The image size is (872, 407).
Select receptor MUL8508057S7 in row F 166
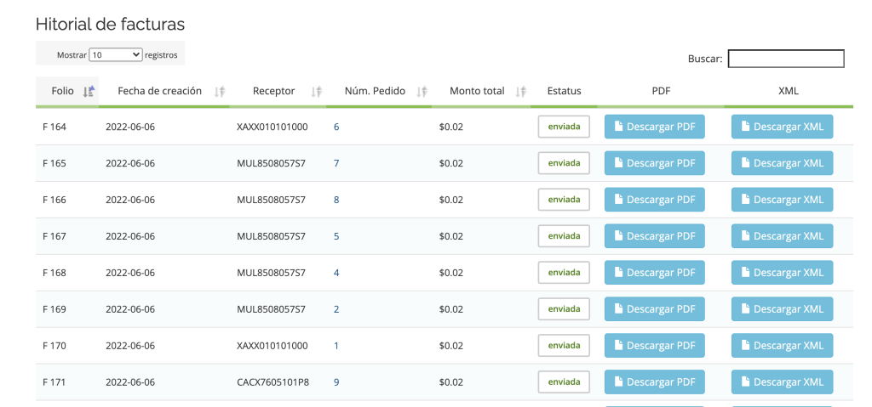point(271,200)
